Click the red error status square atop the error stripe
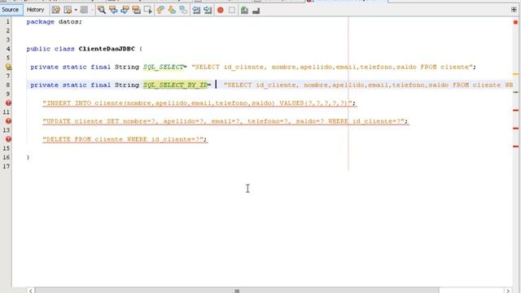This screenshot has width=521, height=293. click(x=515, y=22)
